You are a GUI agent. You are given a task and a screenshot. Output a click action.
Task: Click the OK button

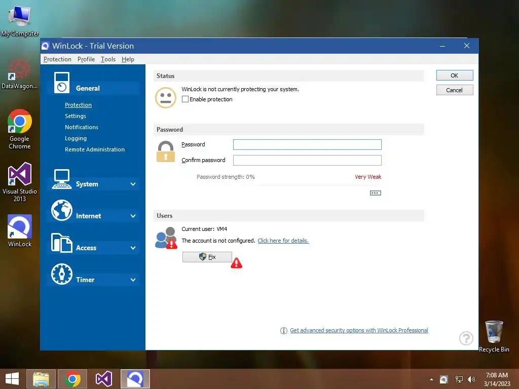click(455, 75)
